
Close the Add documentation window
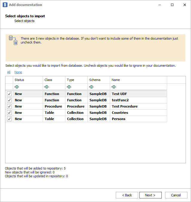(185, 5)
